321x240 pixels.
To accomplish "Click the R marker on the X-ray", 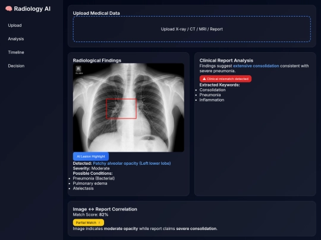I will coord(78,69).
